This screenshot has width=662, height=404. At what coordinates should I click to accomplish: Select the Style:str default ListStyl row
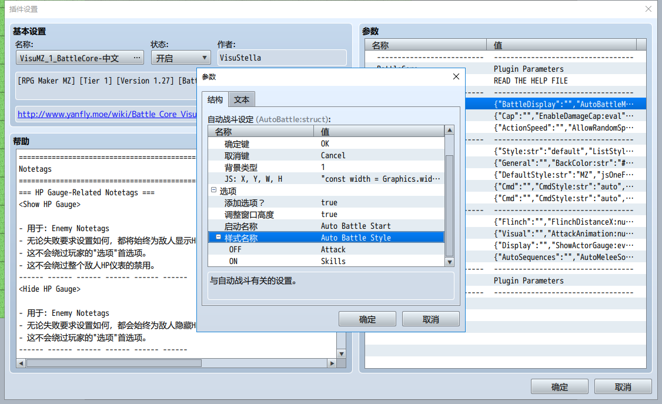(556, 151)
